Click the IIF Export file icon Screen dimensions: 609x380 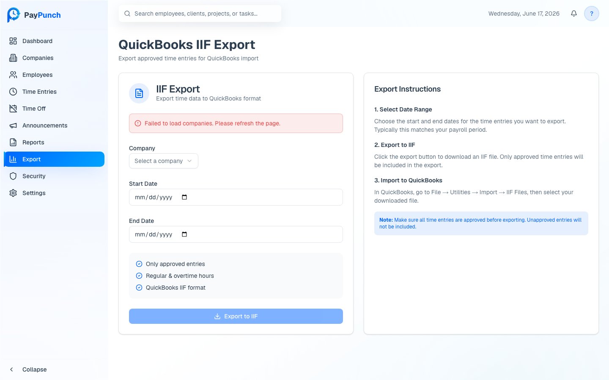139,93
